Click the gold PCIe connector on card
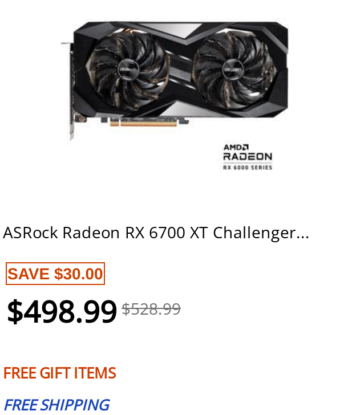Screen dimensions: 348x415 (x=143, y=123)
